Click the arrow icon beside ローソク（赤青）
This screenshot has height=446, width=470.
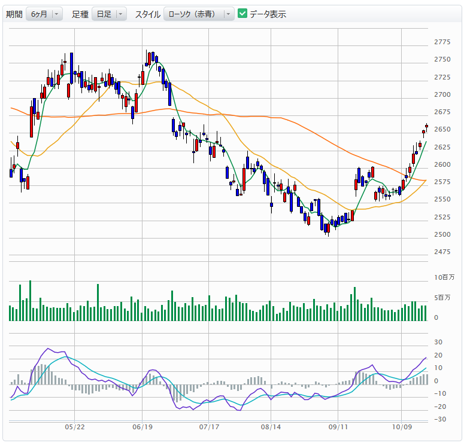pos(228,14)
